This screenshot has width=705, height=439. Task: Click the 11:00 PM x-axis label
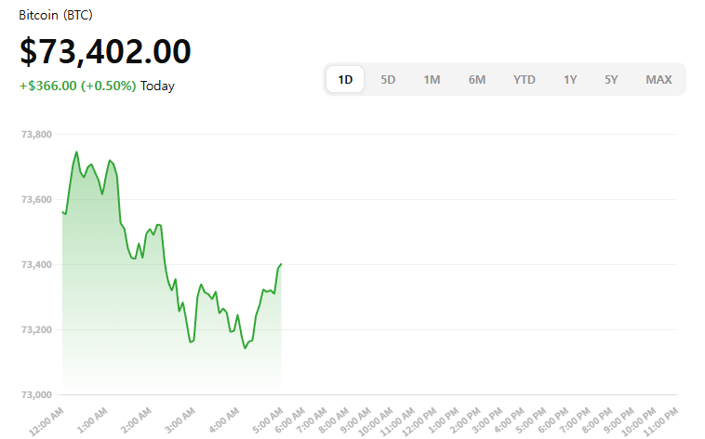(660, 421)
